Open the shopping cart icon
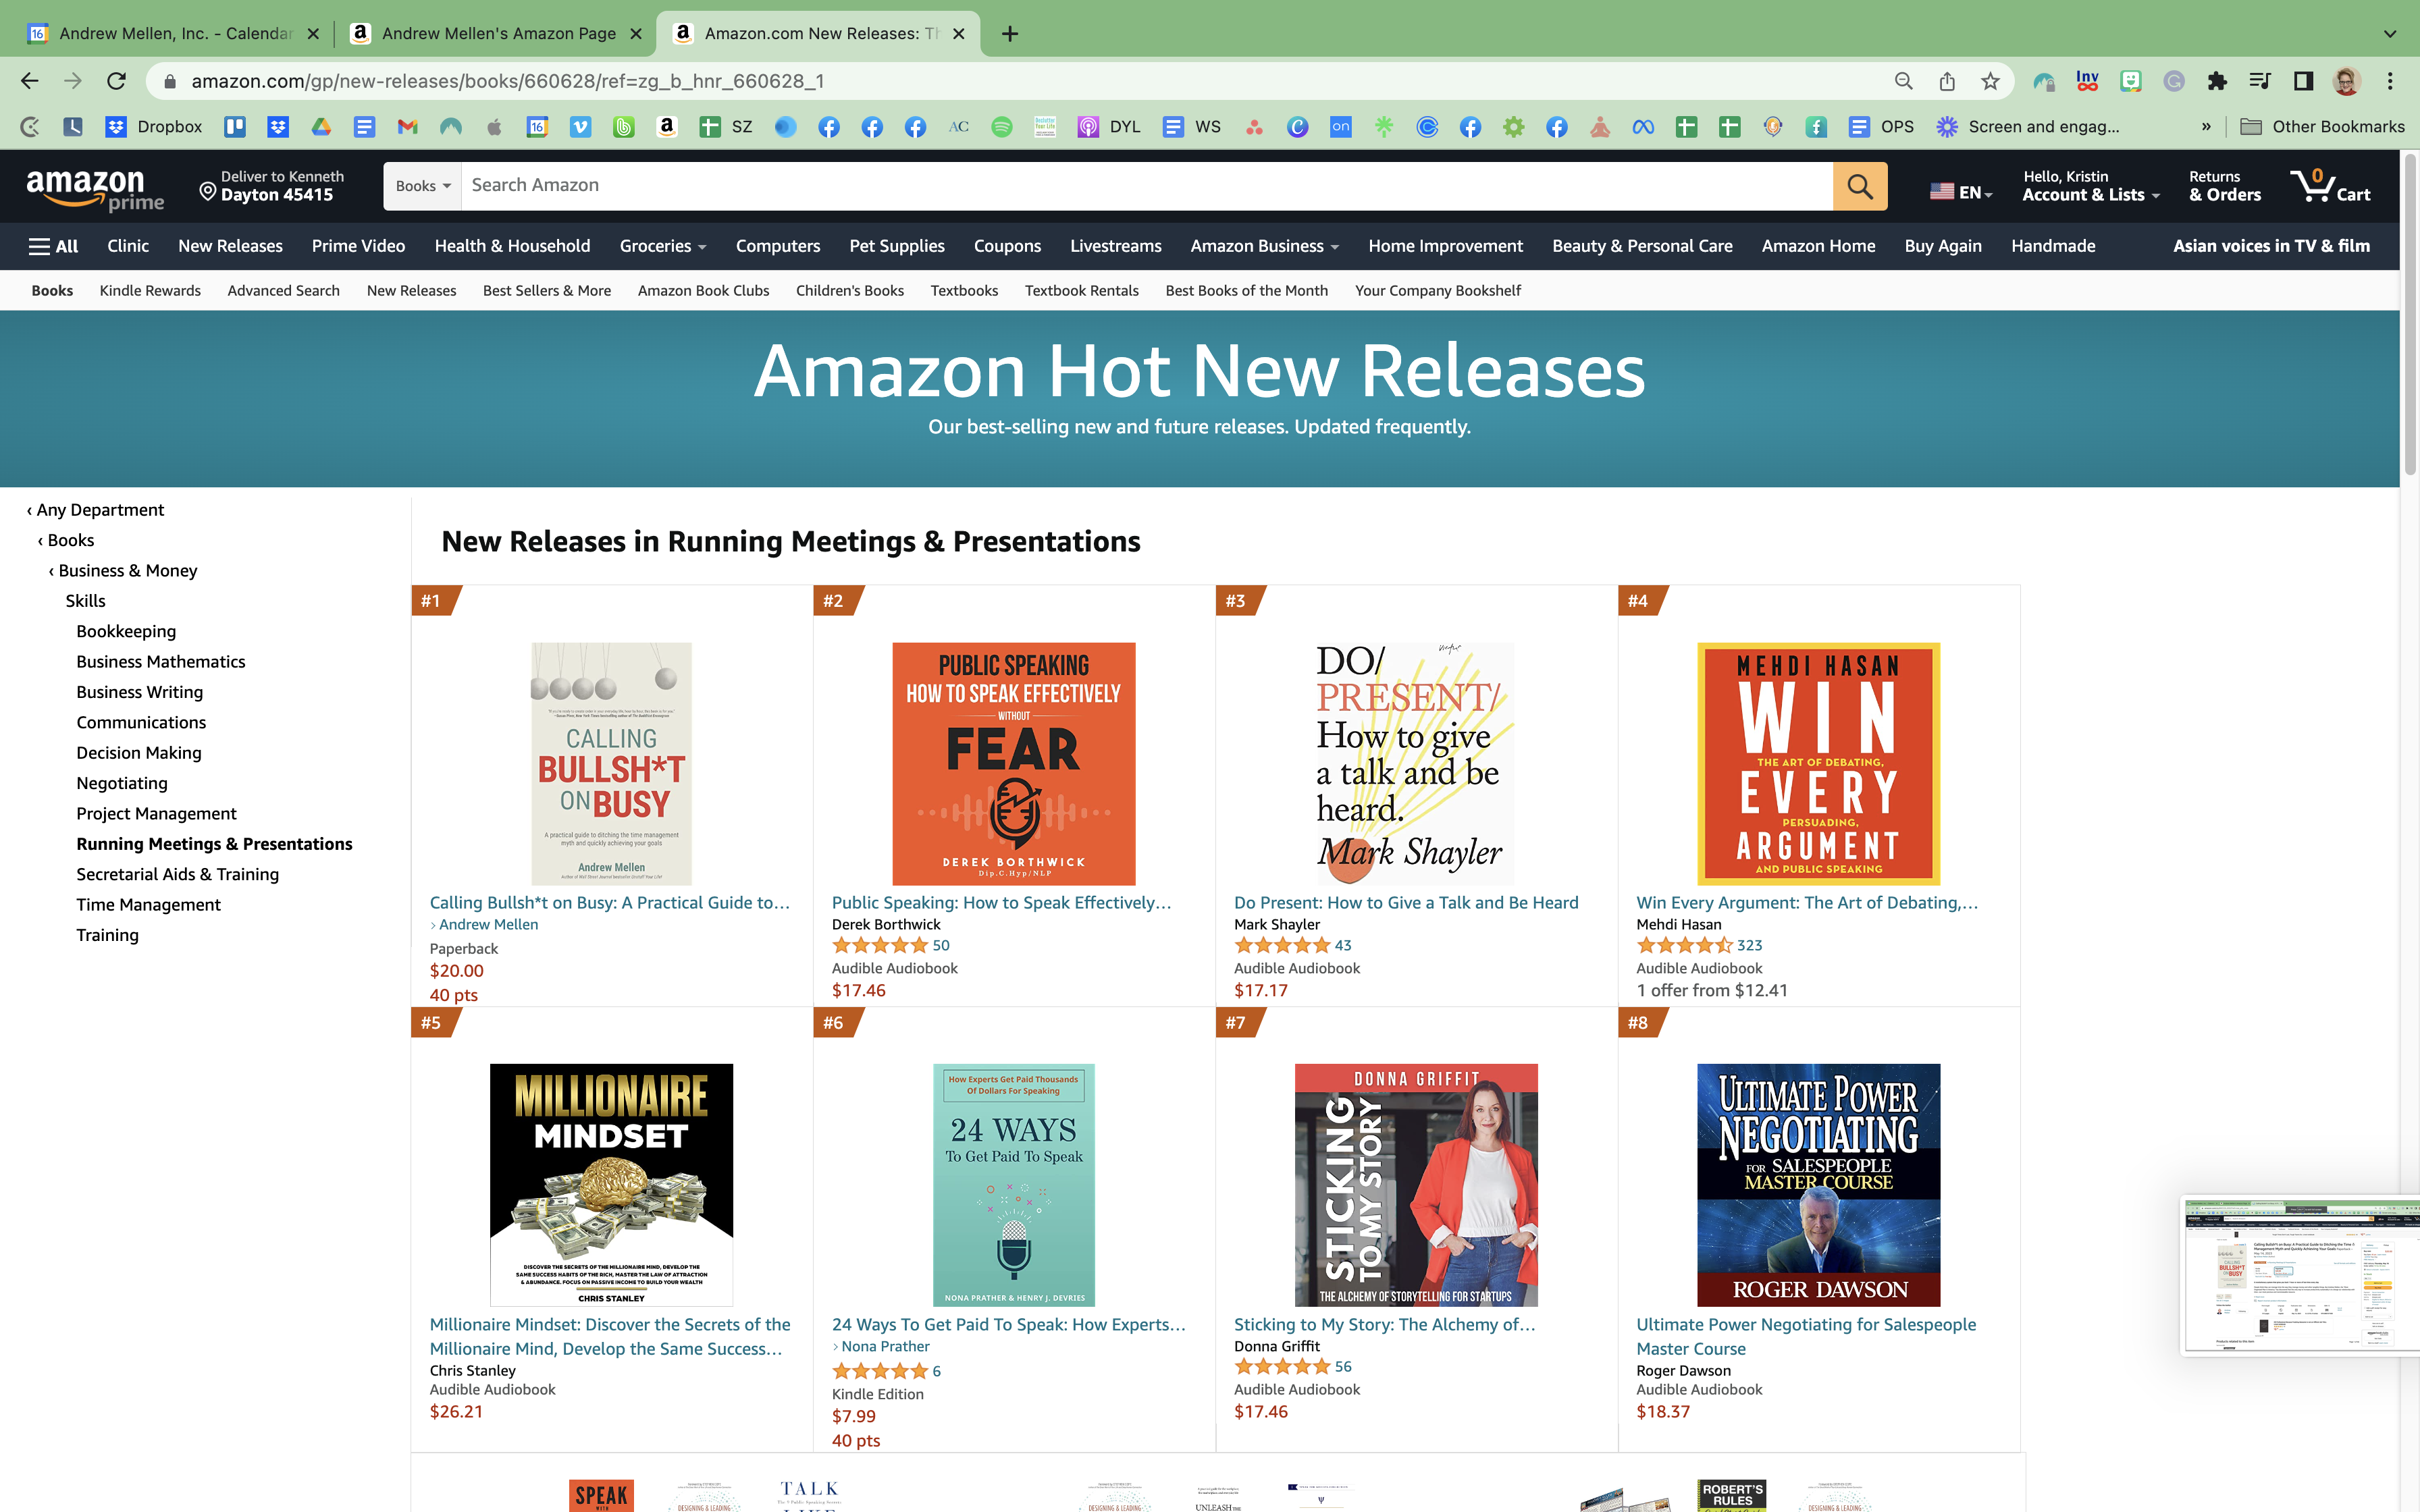The width and height of the screenshot is (2420, 1512). (2329, 186)
